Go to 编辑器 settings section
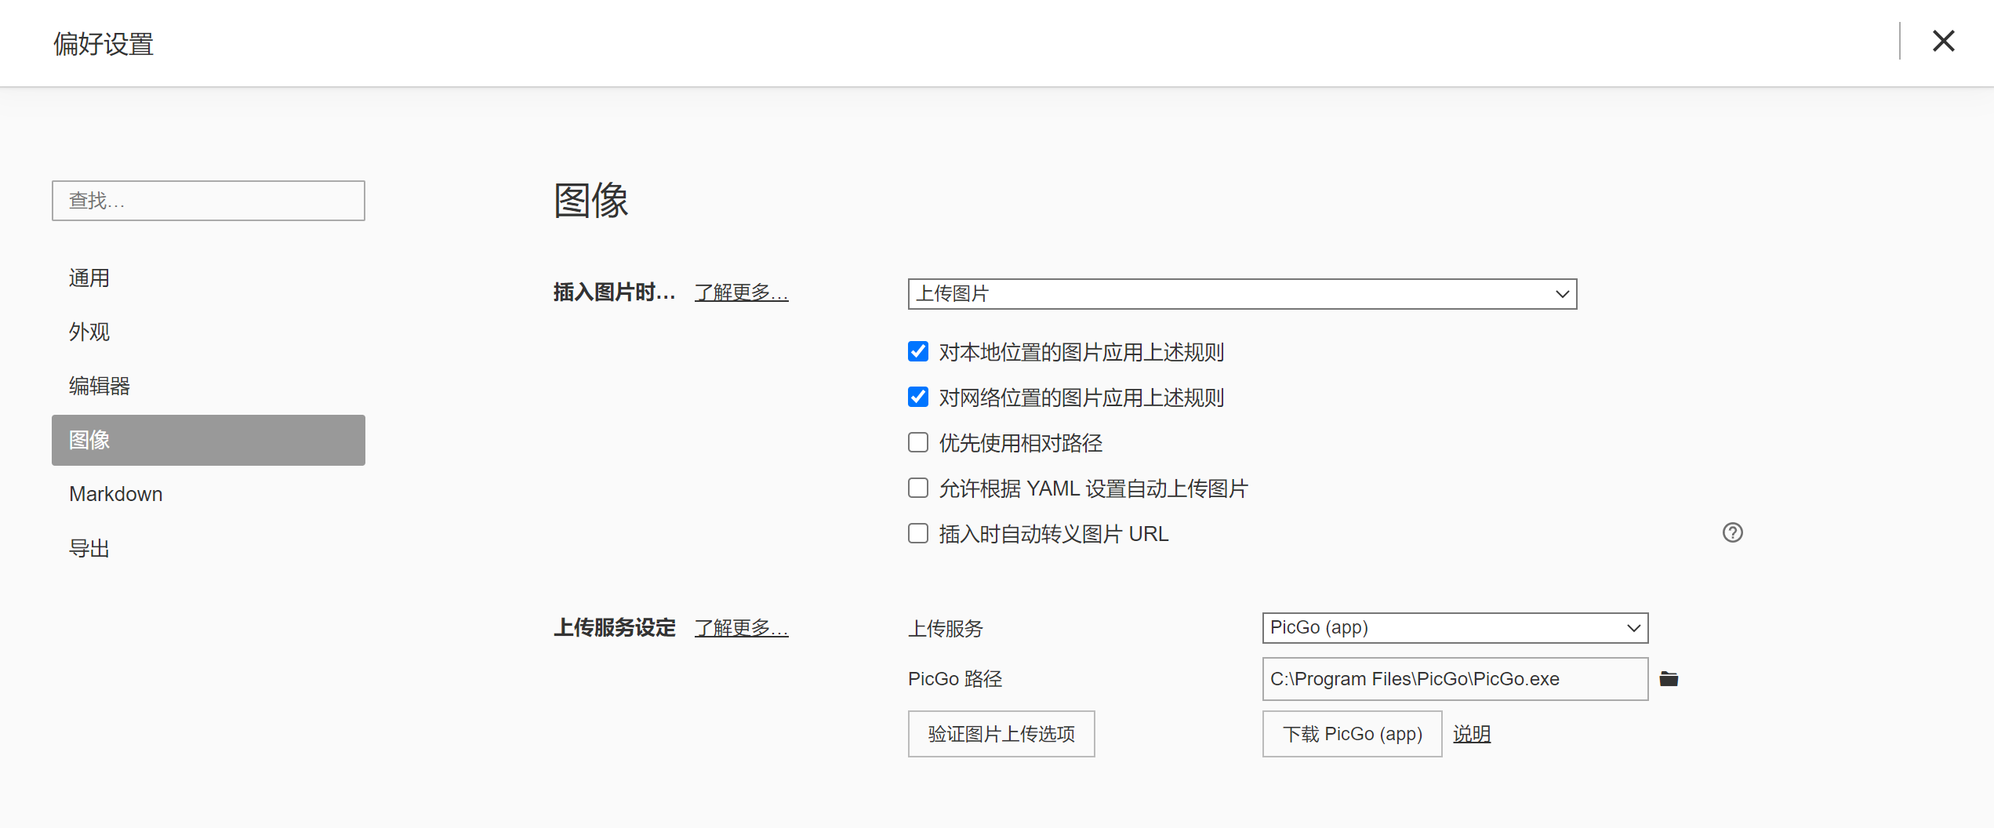Screen dimensions: 1994x828 pos(100,387)
